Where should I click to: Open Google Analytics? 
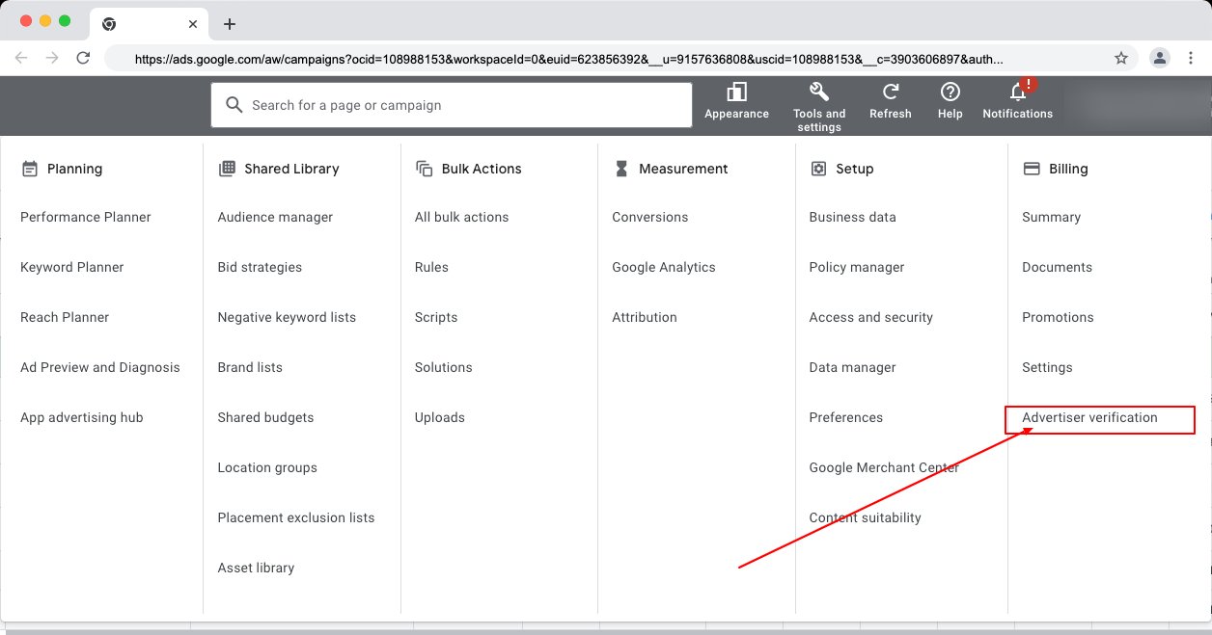(x=664, y=267)
